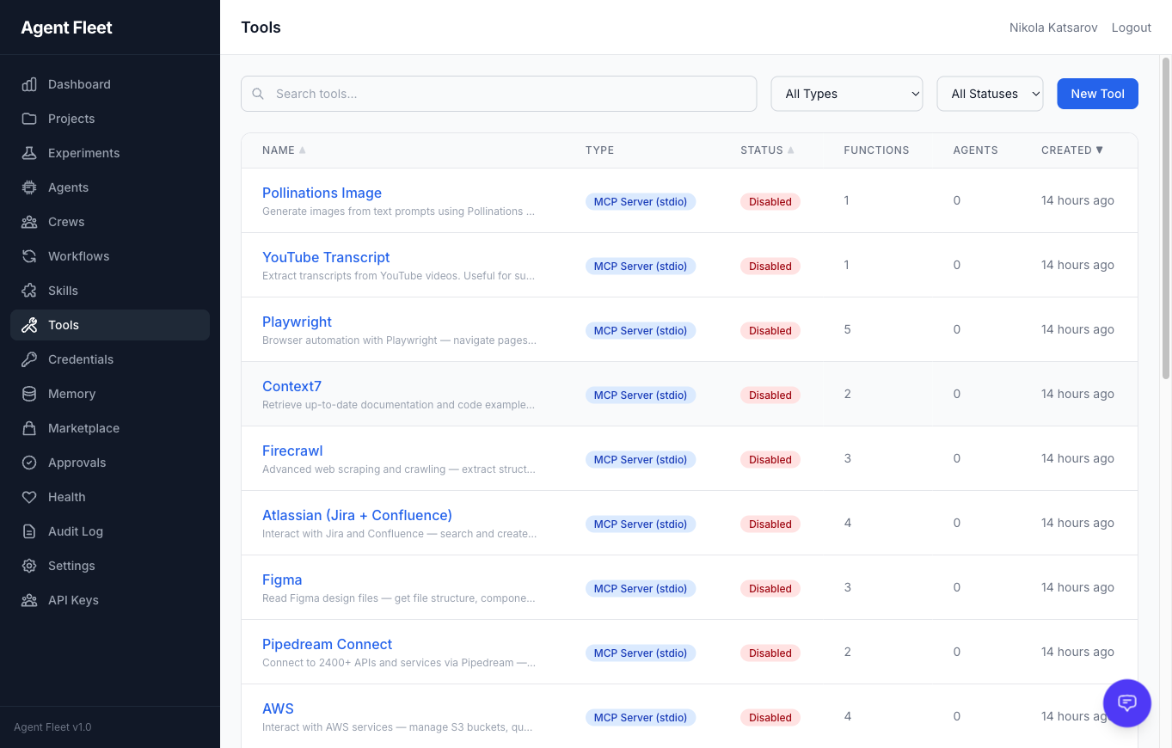Click the Memory database icon

(29, 394)
